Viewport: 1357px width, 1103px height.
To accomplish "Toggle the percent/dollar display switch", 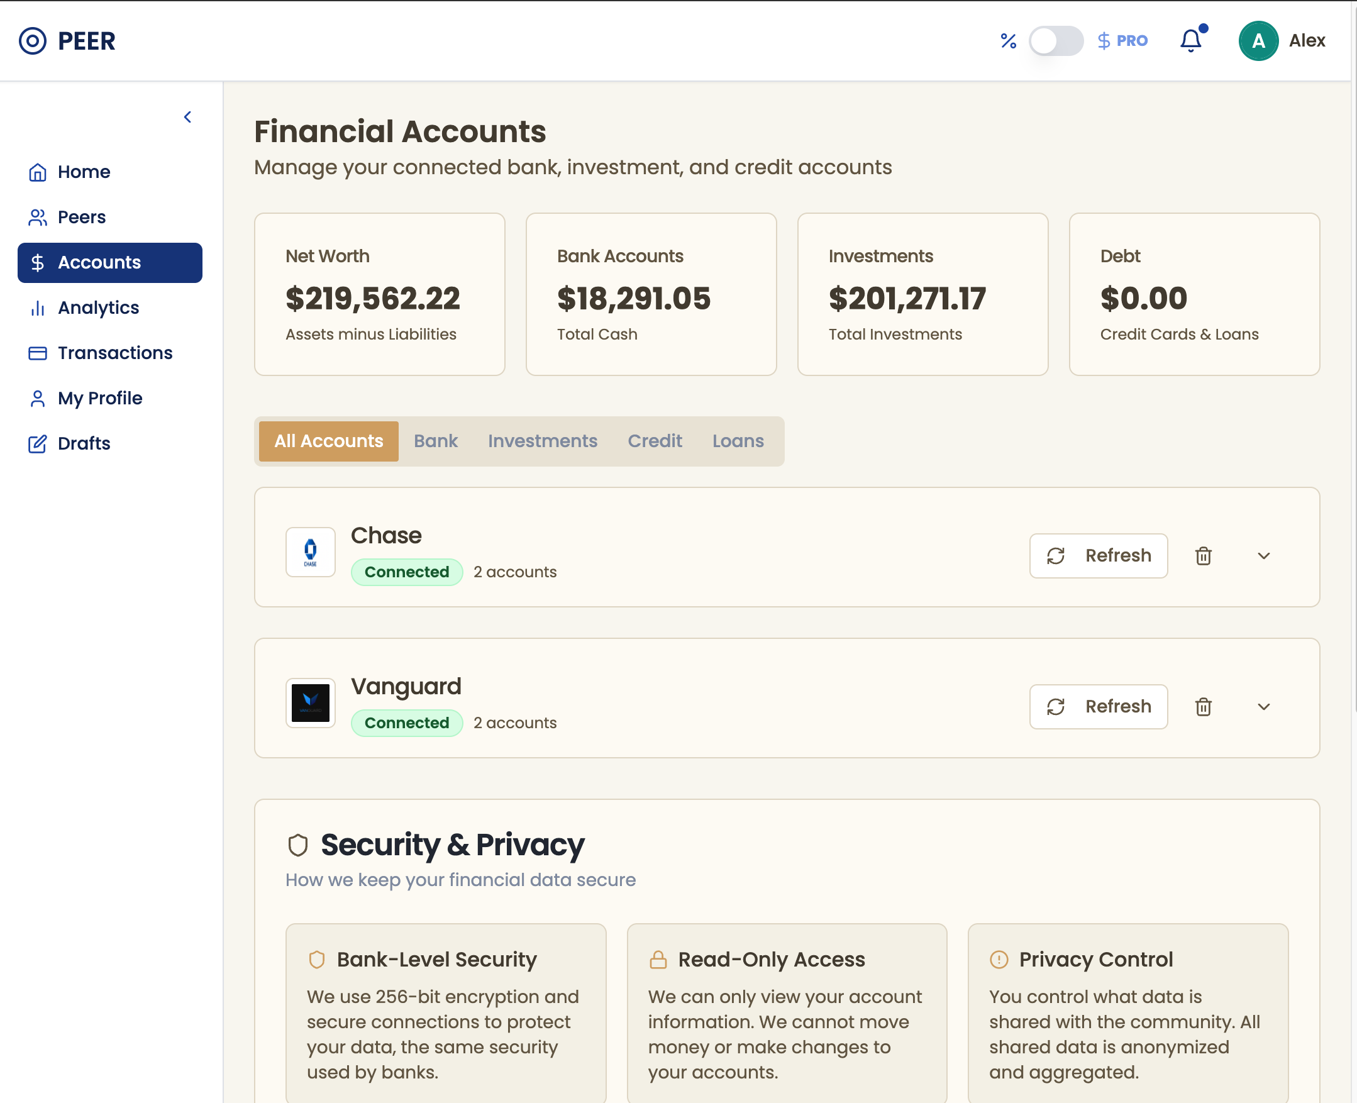I will pos(1056,41).
